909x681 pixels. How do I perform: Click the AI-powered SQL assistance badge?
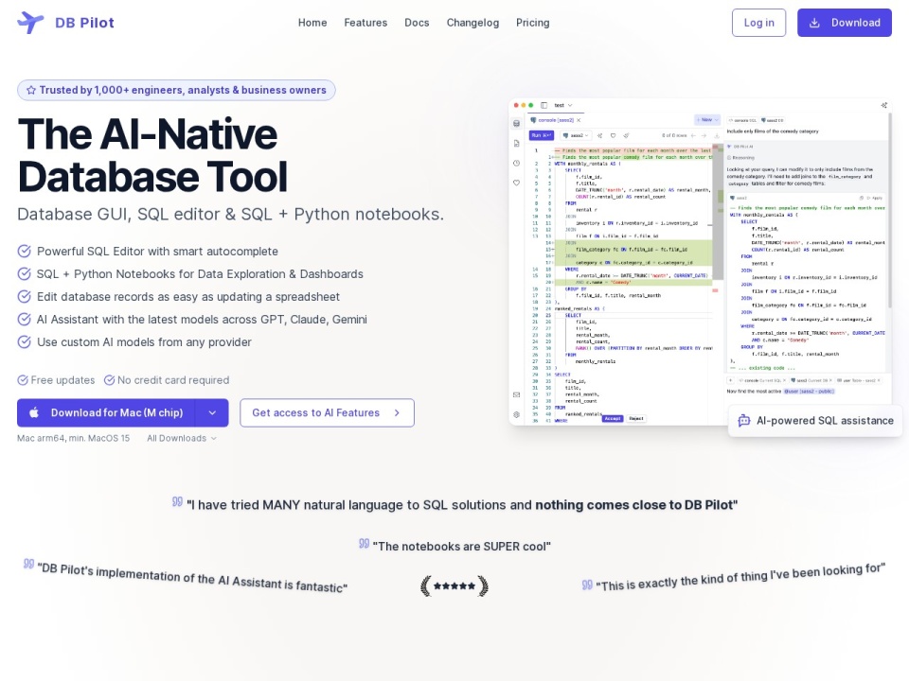[815, 420]
